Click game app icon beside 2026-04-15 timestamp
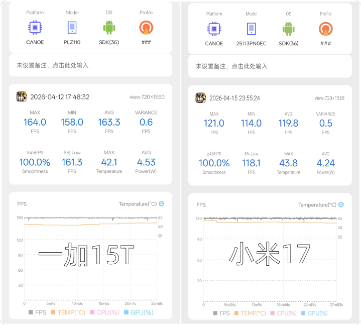The image size is (361, 325). click(x=200, y=98)
